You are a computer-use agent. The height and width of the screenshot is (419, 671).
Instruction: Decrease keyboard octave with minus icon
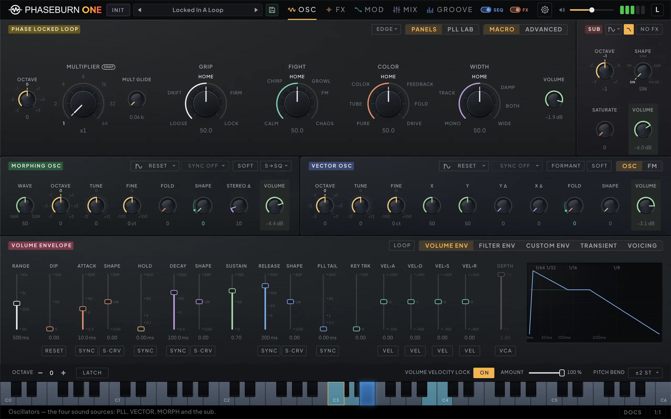point(40,373)
